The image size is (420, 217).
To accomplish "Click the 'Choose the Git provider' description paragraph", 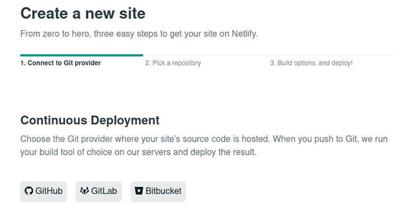I will tap(204, 145).
